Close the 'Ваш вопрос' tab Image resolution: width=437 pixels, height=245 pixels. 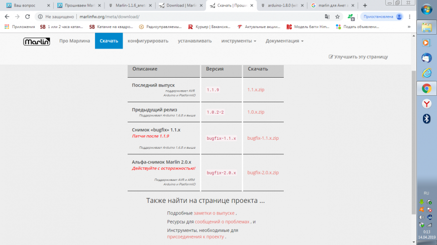[48, 6]
